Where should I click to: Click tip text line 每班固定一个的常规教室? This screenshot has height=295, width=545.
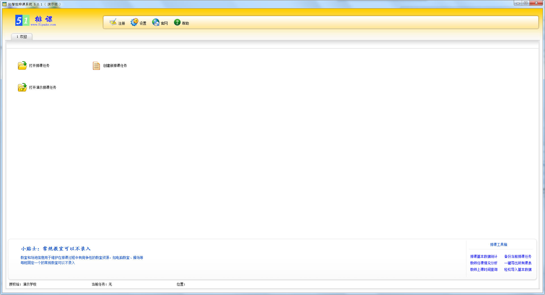pos(48,263)
